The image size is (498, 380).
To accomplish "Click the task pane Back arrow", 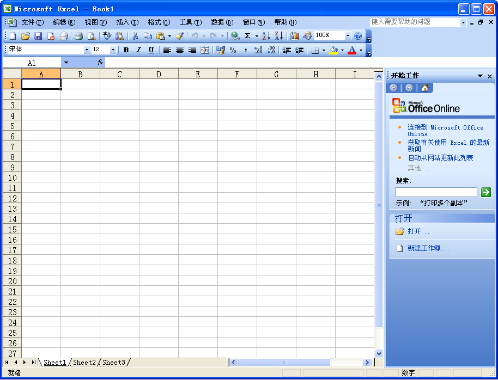I will click(393, 88).
